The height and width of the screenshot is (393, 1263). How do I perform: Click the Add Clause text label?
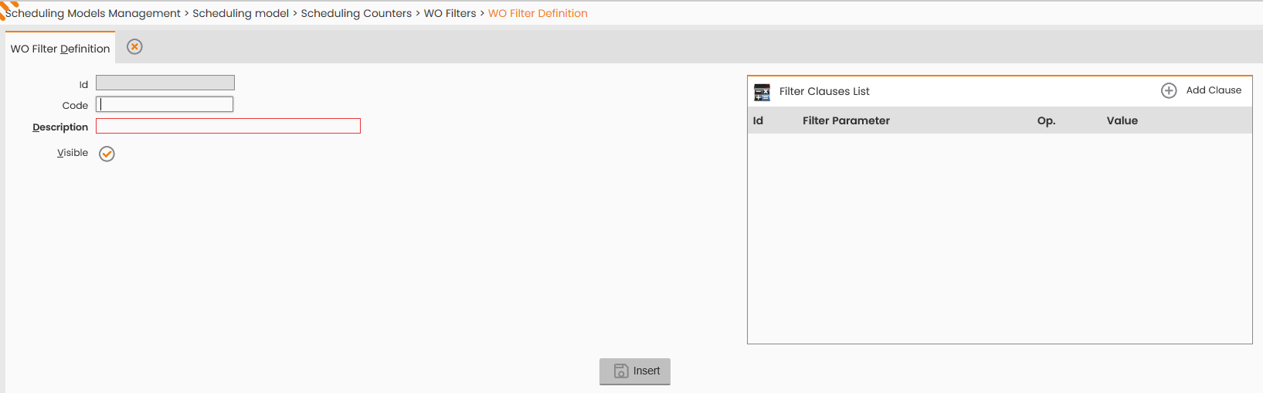(x=1214, y=90)
